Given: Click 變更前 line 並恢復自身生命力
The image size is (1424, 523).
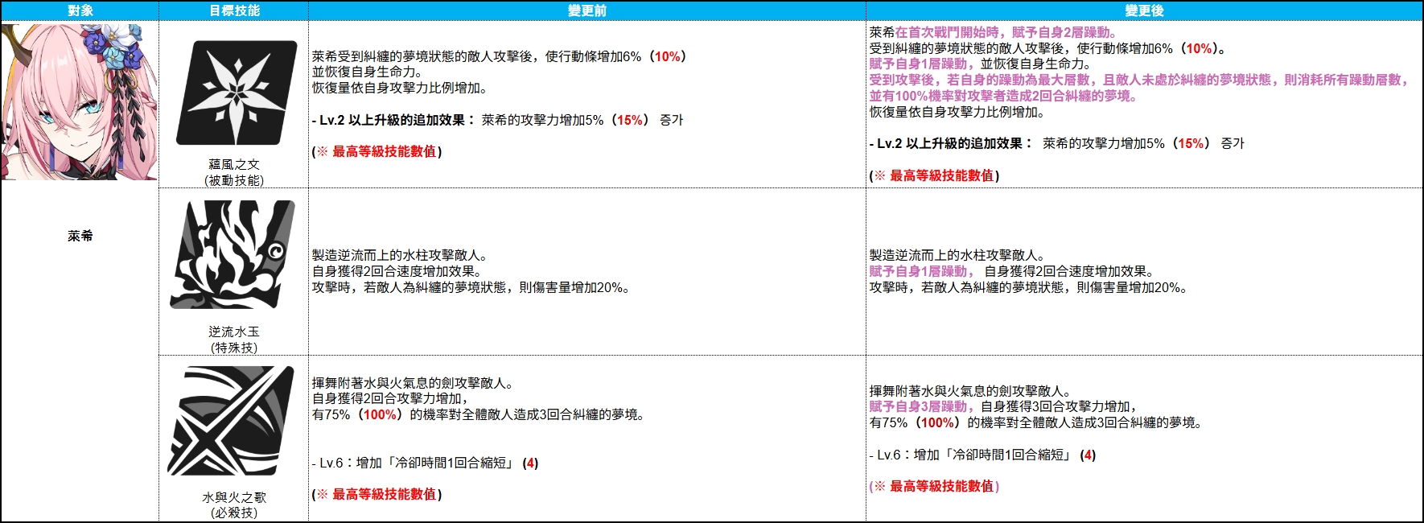Looking at the screenshot, I should coord(367,72).
